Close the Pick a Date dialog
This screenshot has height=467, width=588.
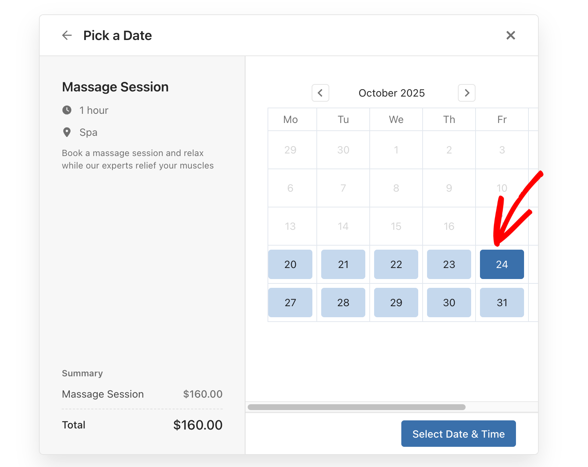coord(510,36)
